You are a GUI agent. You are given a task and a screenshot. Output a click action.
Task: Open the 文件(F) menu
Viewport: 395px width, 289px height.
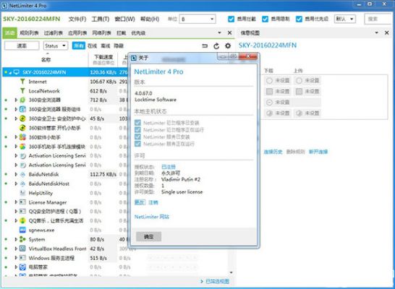click(77, 19)
